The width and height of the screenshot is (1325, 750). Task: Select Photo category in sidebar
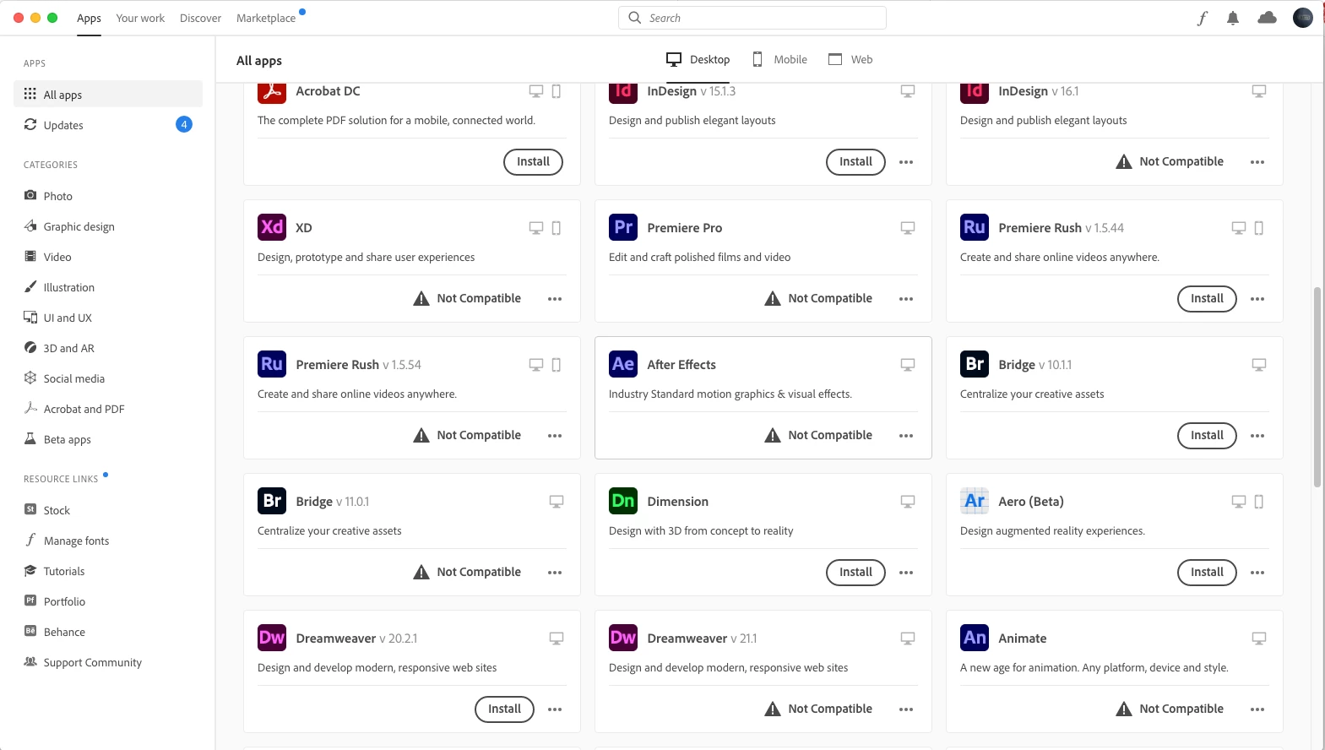108,196
